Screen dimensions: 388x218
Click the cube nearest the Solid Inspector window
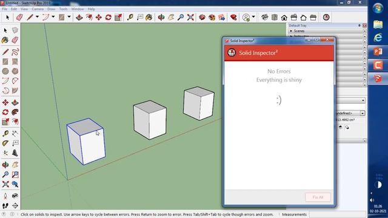(199, 104)
